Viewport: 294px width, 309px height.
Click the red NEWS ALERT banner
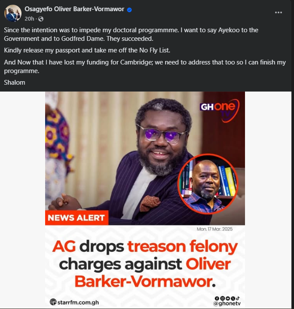click(x=77, y=217)
